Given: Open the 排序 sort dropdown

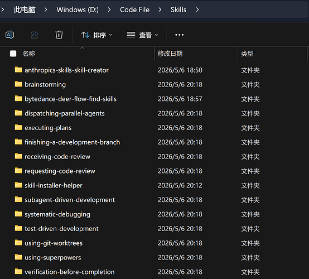Looking at the screenshot, I should (96, 35).
